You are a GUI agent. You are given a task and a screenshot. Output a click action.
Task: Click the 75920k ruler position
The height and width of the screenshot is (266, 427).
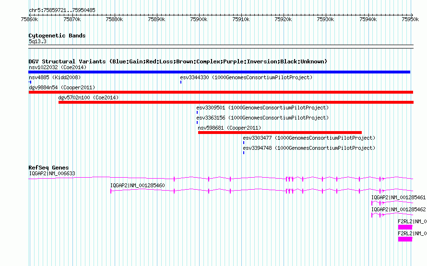pos(283,19)
